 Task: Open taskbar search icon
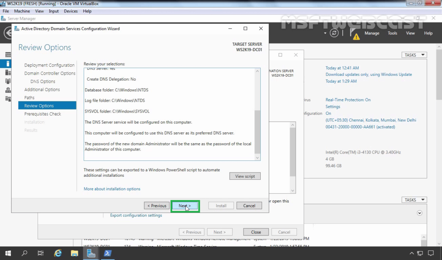click(25, 253)
